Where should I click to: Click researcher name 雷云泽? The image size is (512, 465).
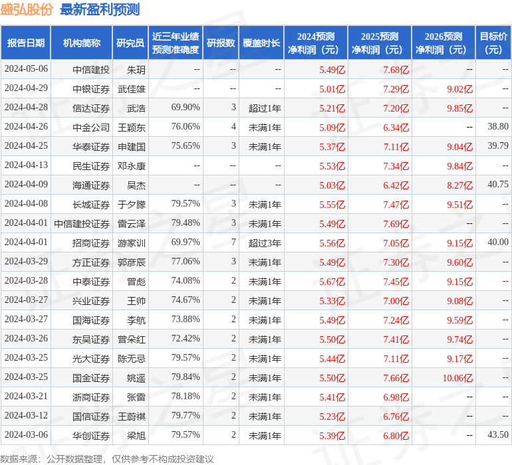(x=132, y=223)
